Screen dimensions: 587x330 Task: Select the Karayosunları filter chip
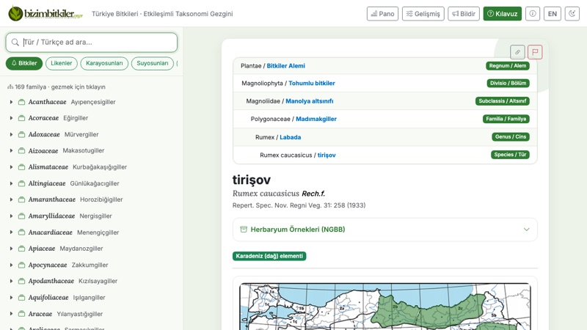tap(104, 63)
